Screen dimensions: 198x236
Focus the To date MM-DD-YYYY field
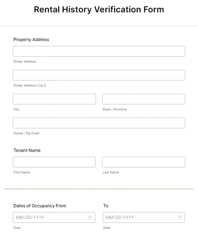[x=144, y=218]
